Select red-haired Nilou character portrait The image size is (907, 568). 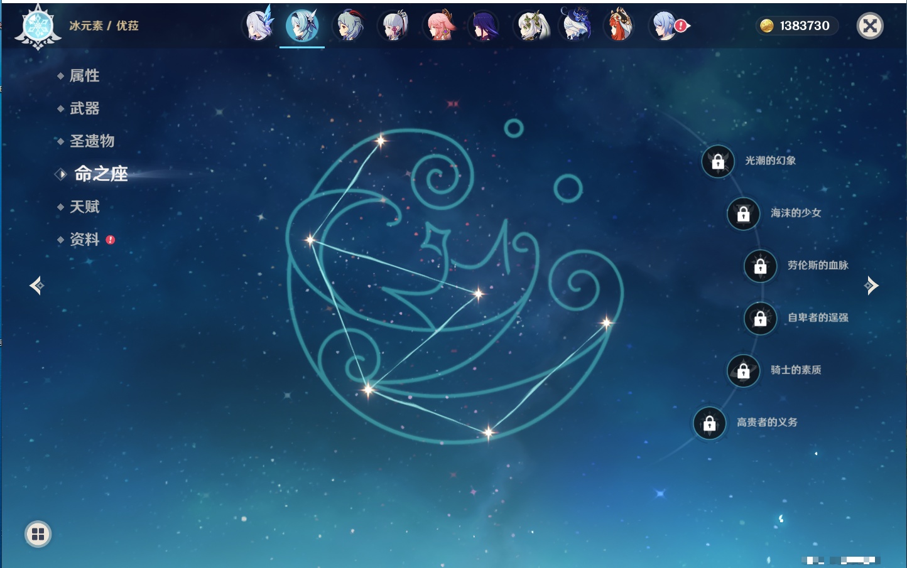click(x=619, y=26)
